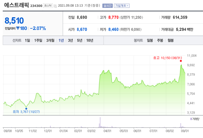The width and height of the screenshot is (203, 138).
Task: Open the 기업개요 dropdown
Action: point(122,6)
